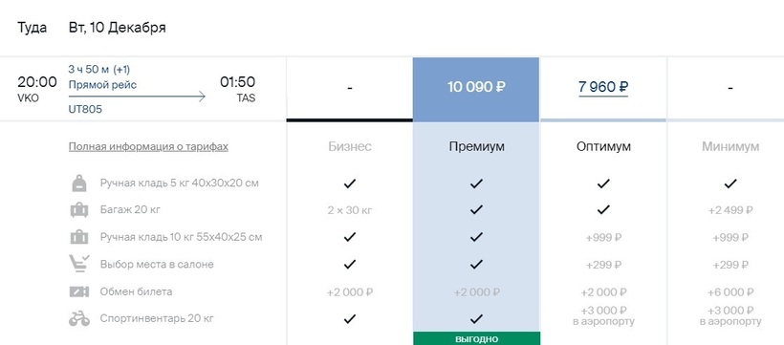This screenshot has width=784, height=345.
Task: Click the suitcase icon next to Багаж 20 кг
Action: pyautogui.click(x=79, y=210)
